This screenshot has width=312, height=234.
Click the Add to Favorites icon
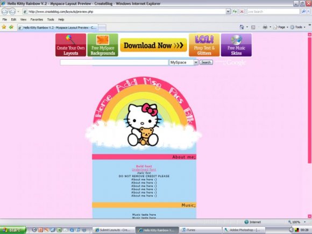[x=11, y=27]
